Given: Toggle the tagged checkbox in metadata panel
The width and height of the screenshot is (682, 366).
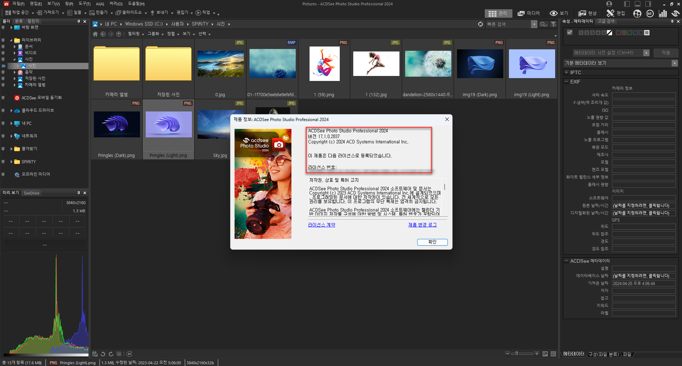Looking at the screenshot, I should tap(570, 32).
